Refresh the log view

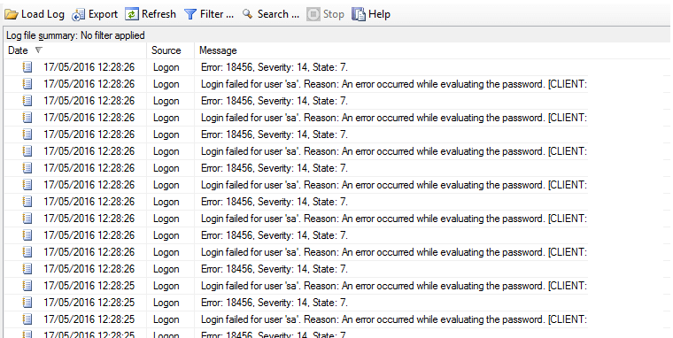(151, 14)
